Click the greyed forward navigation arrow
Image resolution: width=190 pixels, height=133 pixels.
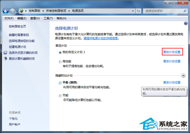(x=12, y=11)
